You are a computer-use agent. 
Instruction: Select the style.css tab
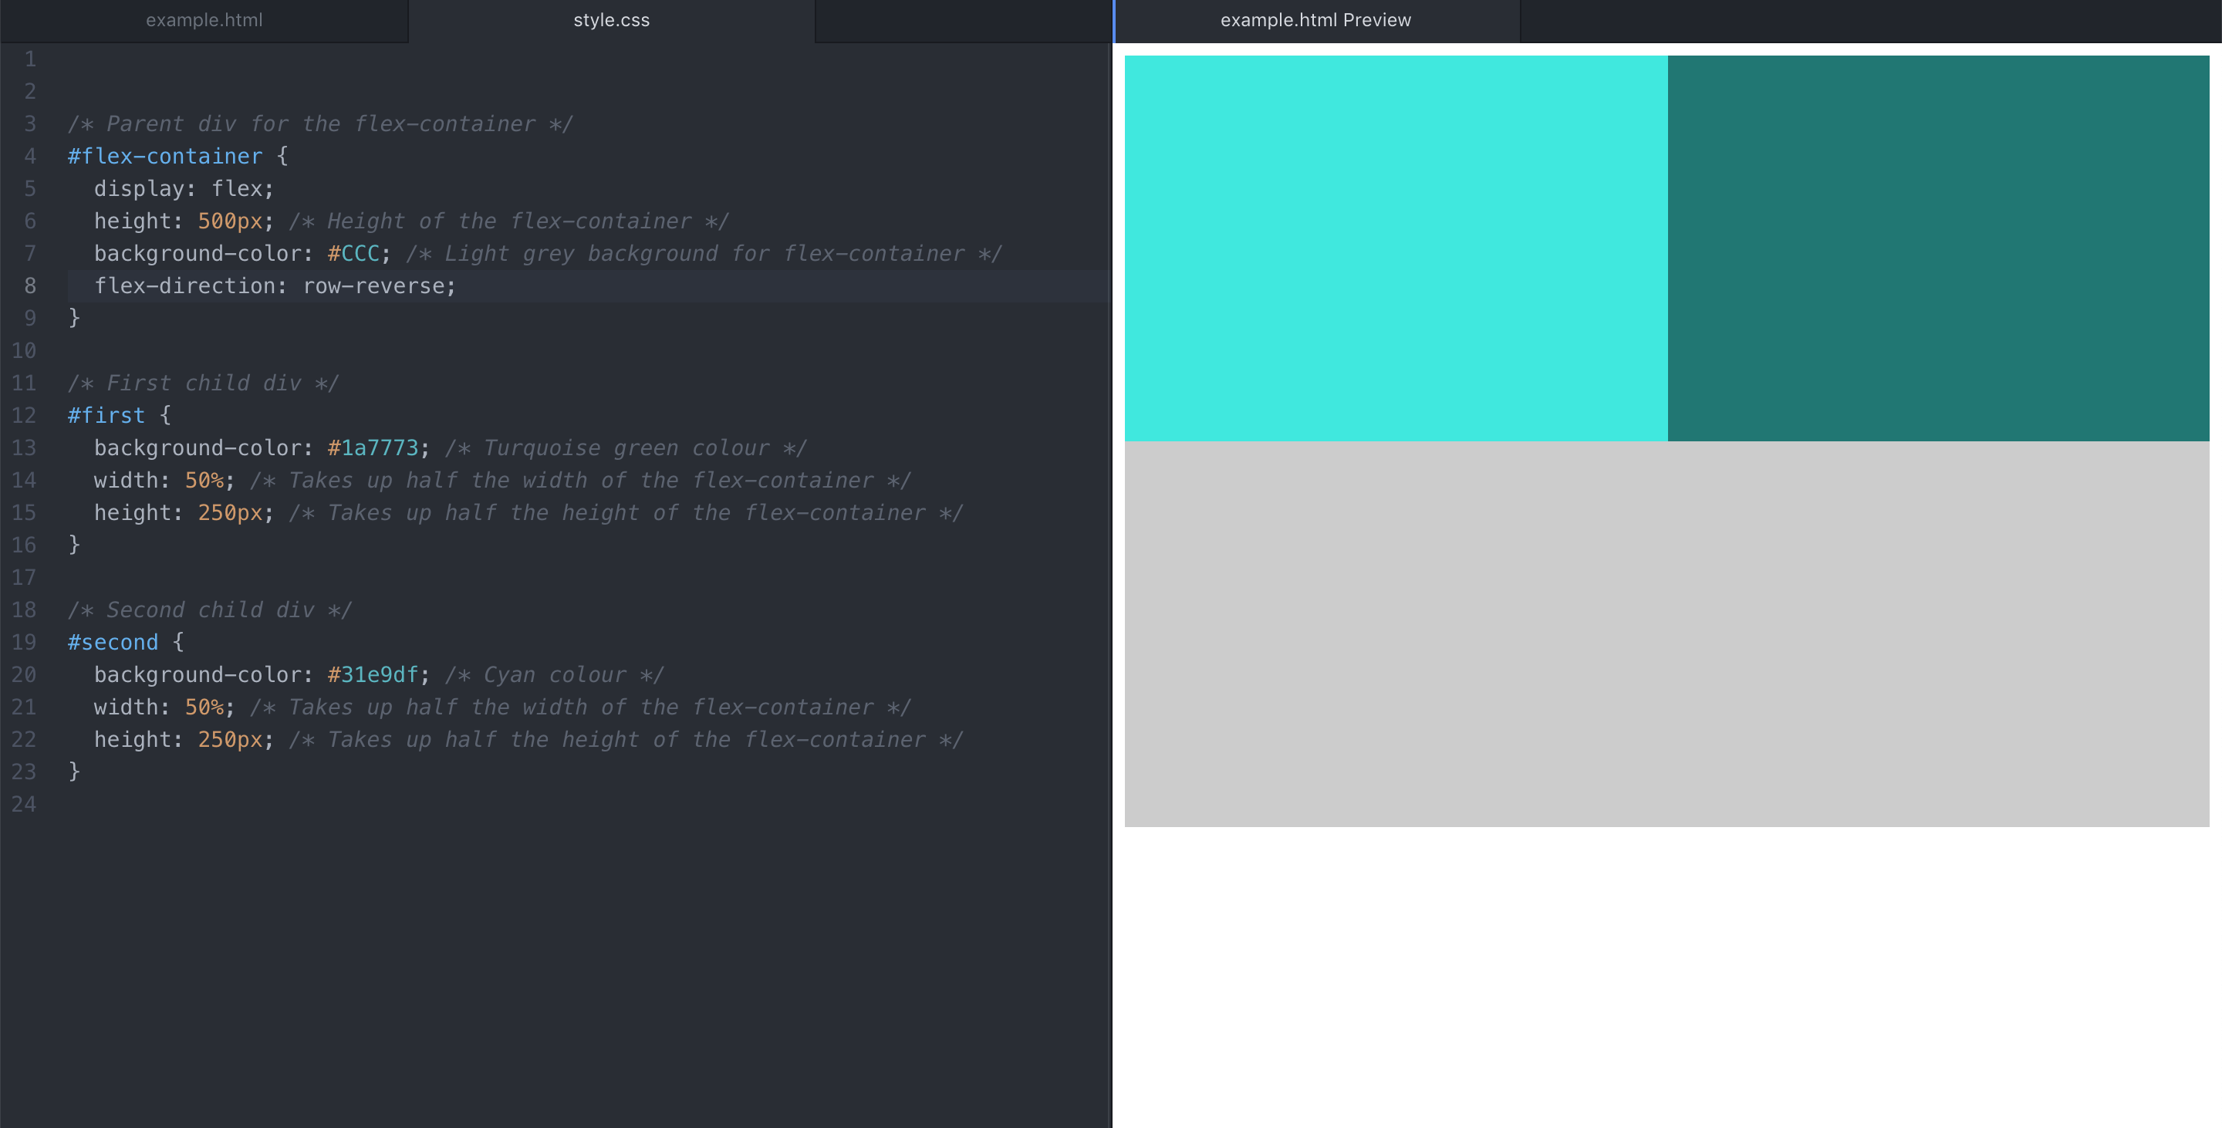(x=611, y=21)
